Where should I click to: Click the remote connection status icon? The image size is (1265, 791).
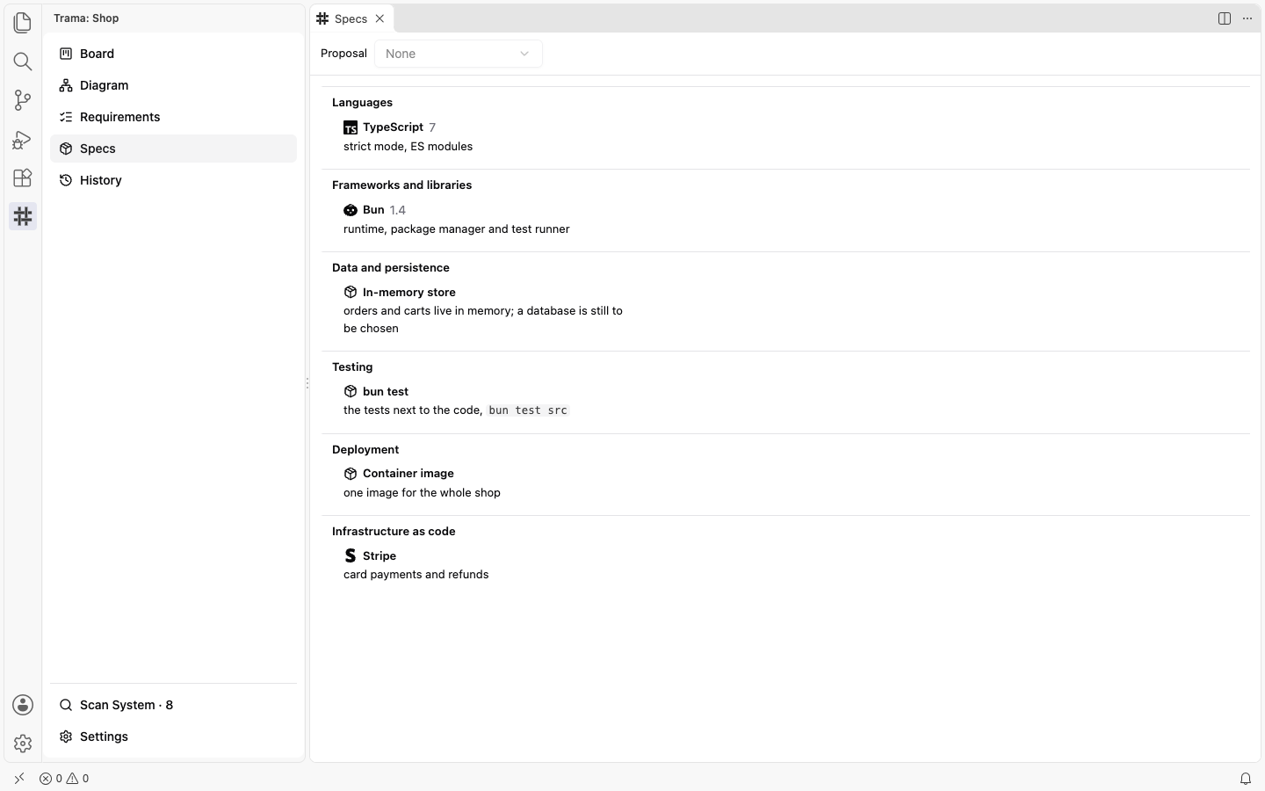pyautogui.click(x=19, y=779)
